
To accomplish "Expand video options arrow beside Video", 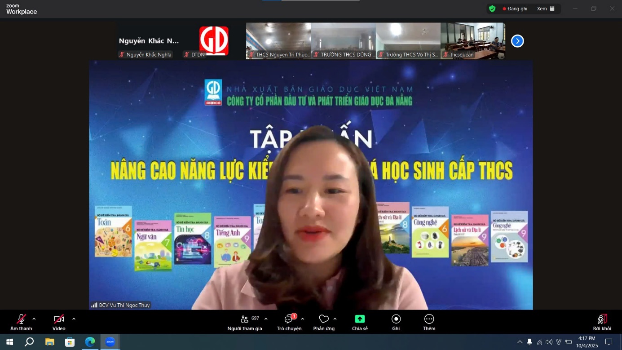I will click(x=74, y=319).
